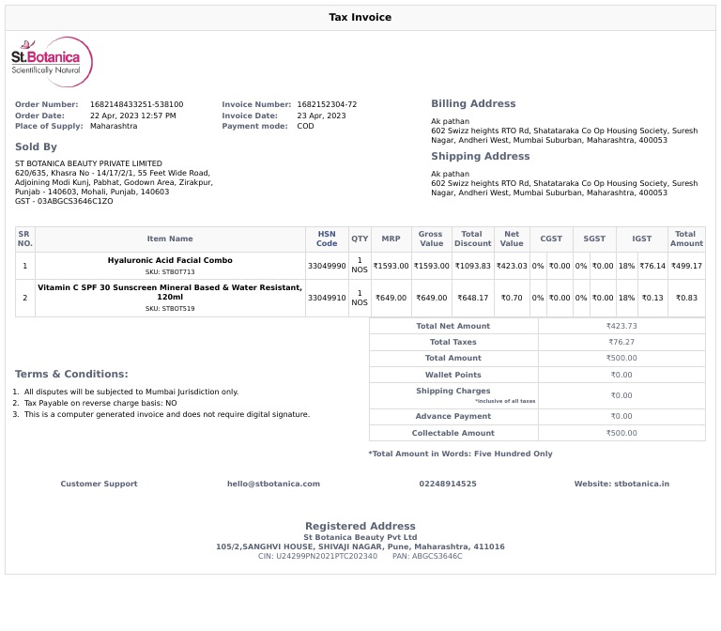This screenshot has width=721, height=631.
Task: Click total discount ₹1093.83
Action: pyautogui.click(x=473, y=266)
